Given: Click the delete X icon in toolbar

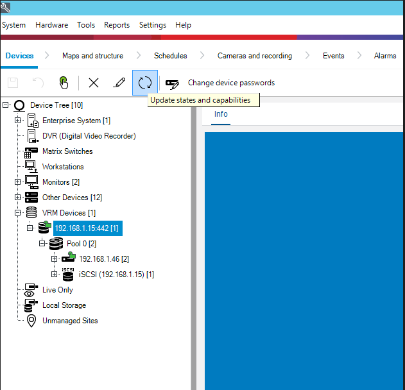Looking at the screenshot, I should 94,83.
